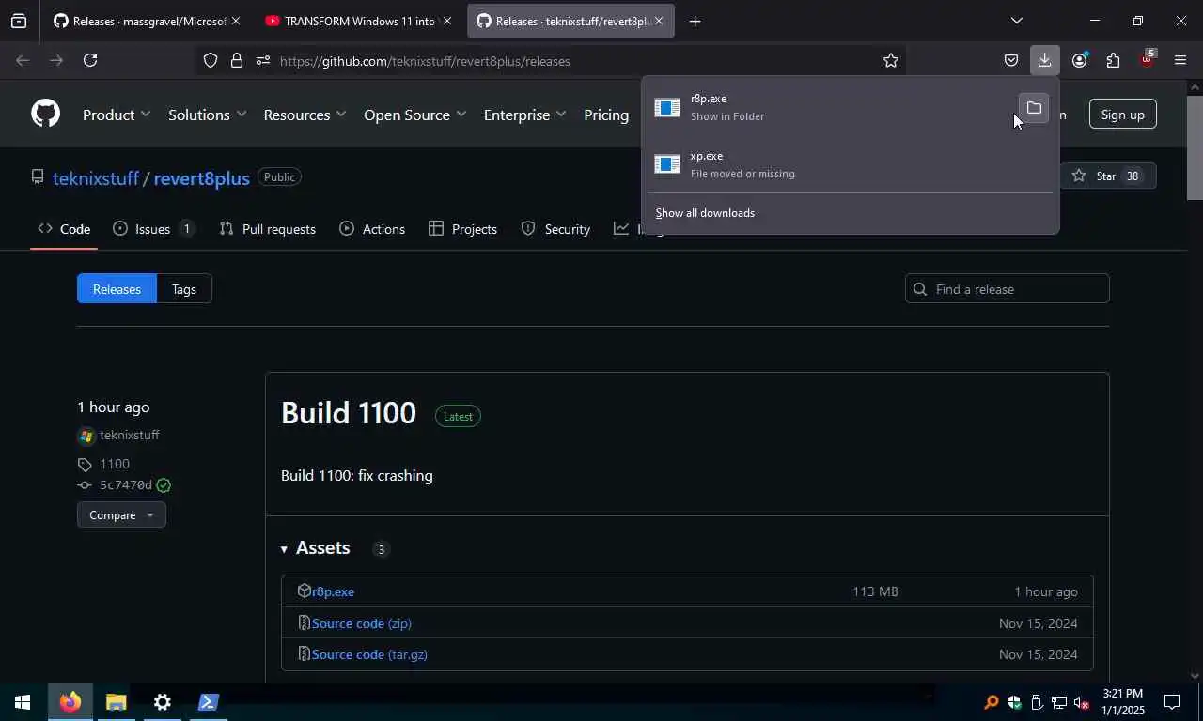Go back to the previous page
This screenshot has height=721, width=1203.
click(x=23, y=60)
